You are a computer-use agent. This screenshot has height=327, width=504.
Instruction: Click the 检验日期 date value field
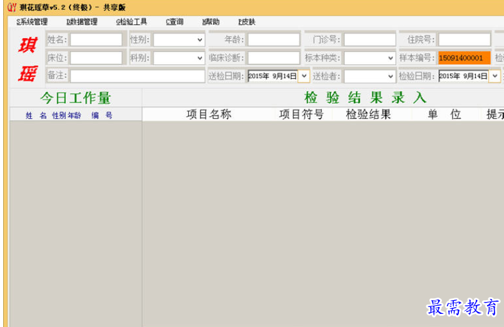coord(463,76)
